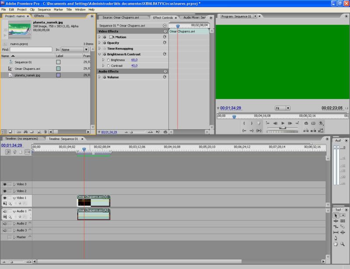Toggle the Brightness & Contrast effect on/off
Screen dimensions: 350x269
coord(105,55)
